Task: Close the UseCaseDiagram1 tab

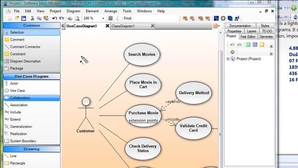Action: (x=108, y=26)
